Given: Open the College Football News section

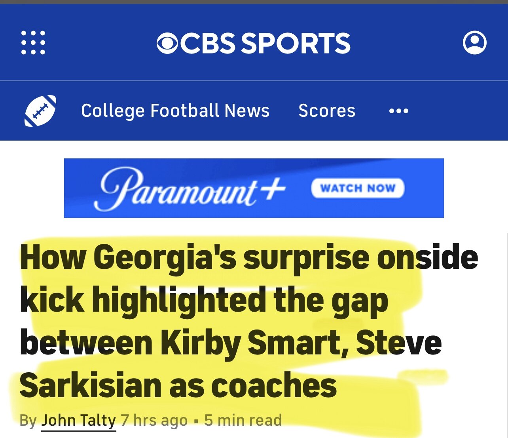Looking at the screenshot, I should tap(175, 111).
